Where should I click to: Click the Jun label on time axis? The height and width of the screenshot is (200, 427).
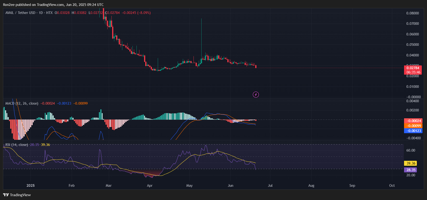[231, 185]
